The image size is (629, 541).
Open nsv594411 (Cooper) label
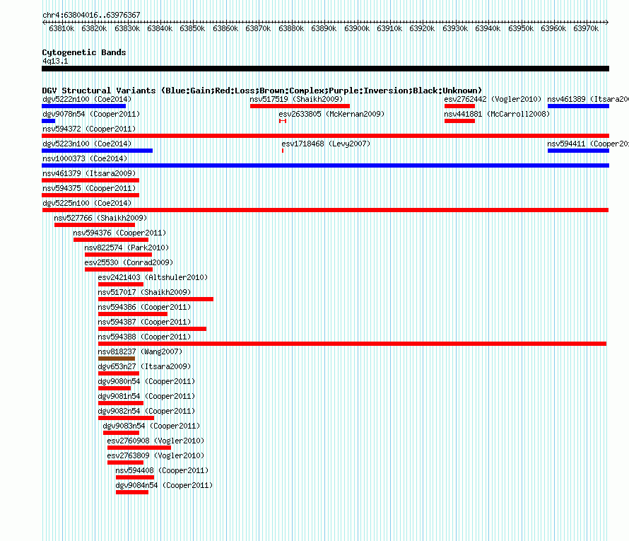tap(588, 144)
